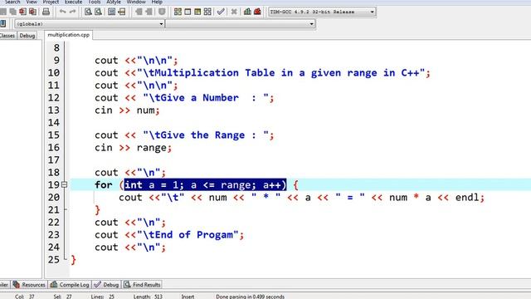Click the Rebuild All toolbar icon
This screenshot has height=299, width=531.
click(x=207, y=12)
